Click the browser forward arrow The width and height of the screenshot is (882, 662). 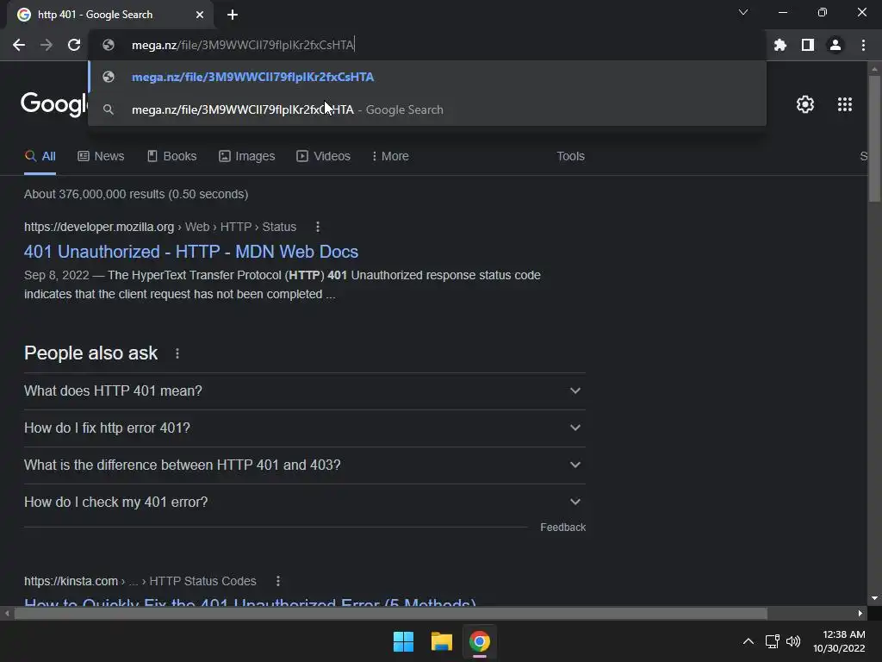click(x=47, y=45)
